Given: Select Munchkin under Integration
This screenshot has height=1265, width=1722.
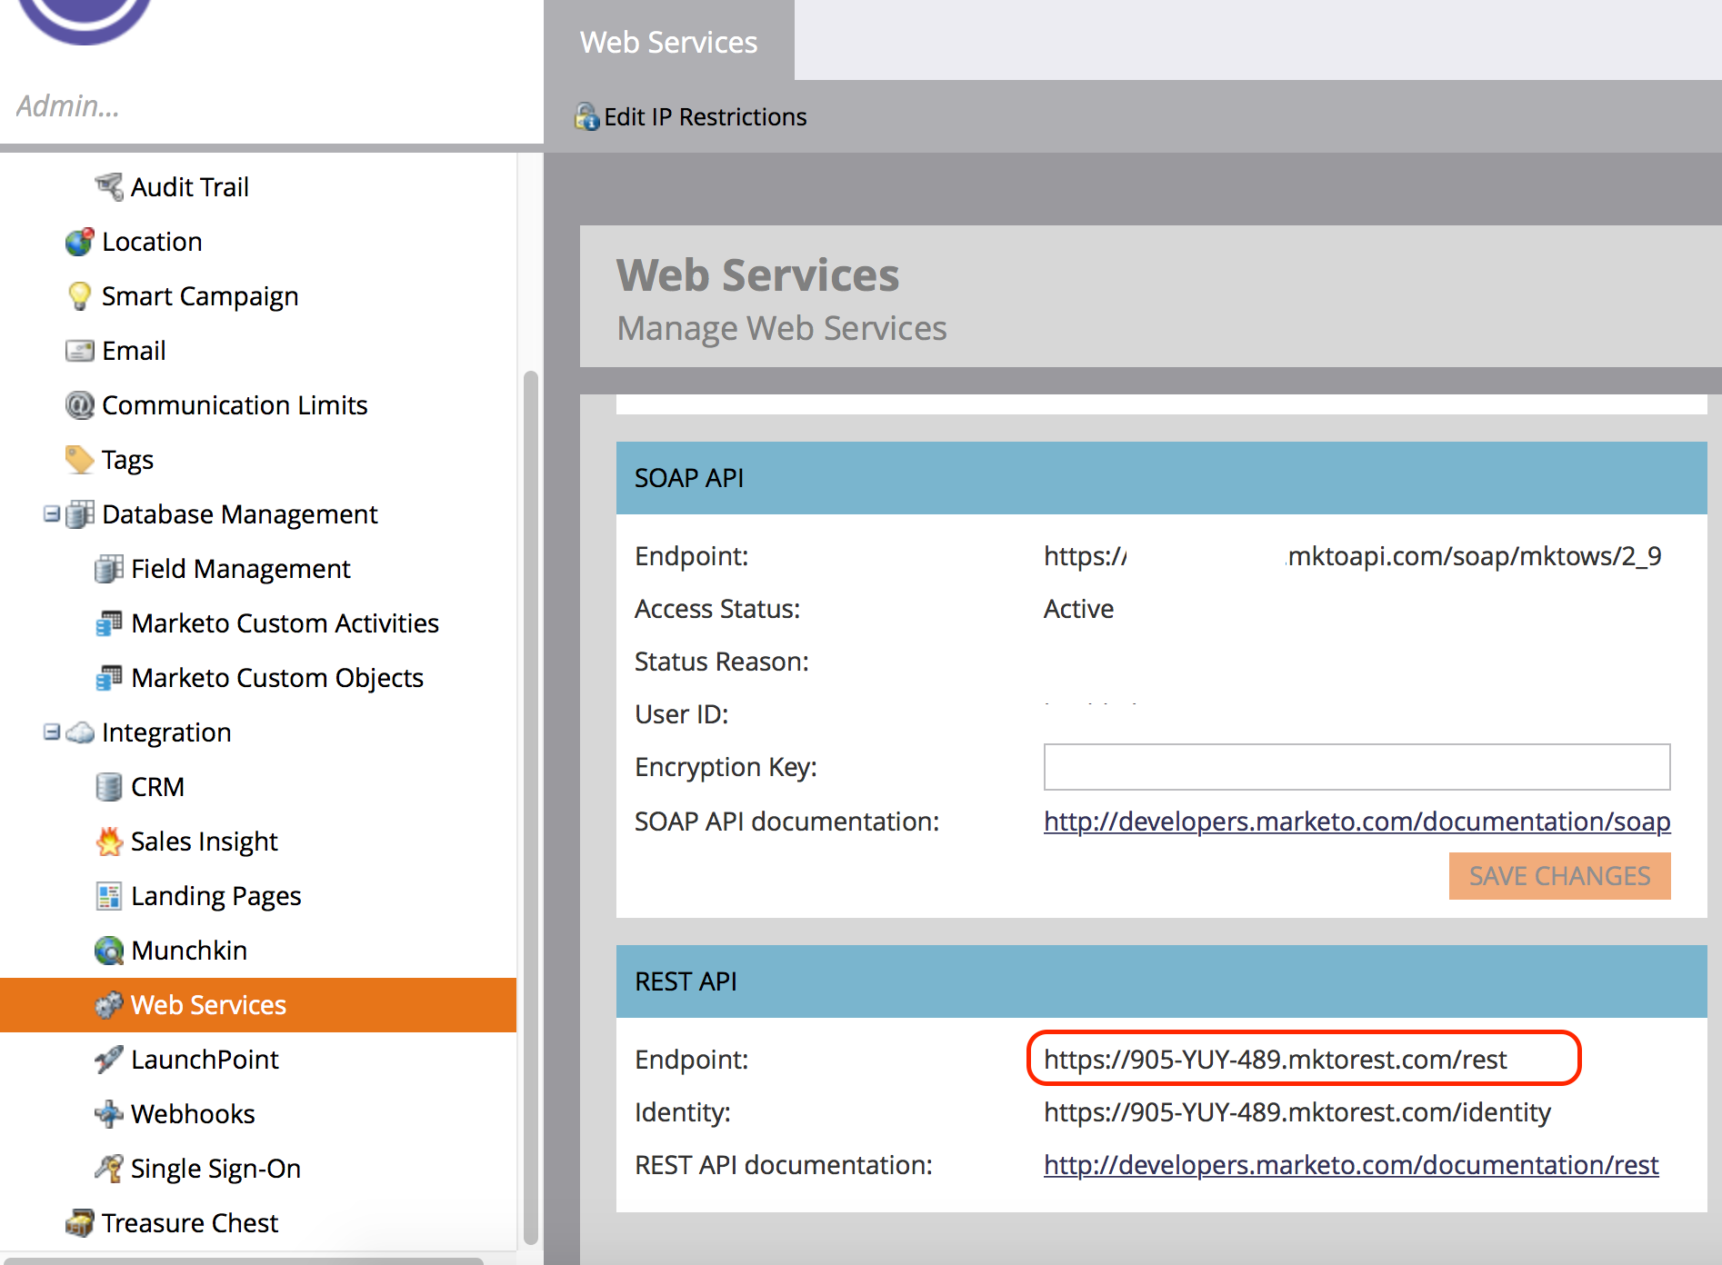Looking at the screenshot, I should (x=189, y=951).
